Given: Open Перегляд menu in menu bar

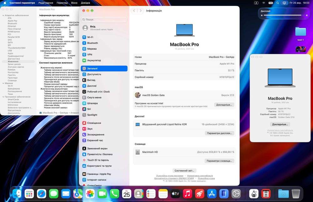Looking at the screenshot, I should [62, 3].
